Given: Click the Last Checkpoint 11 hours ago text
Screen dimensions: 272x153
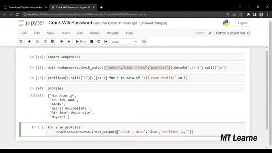Looking at the screenshot, I should [x=115, y=23].
